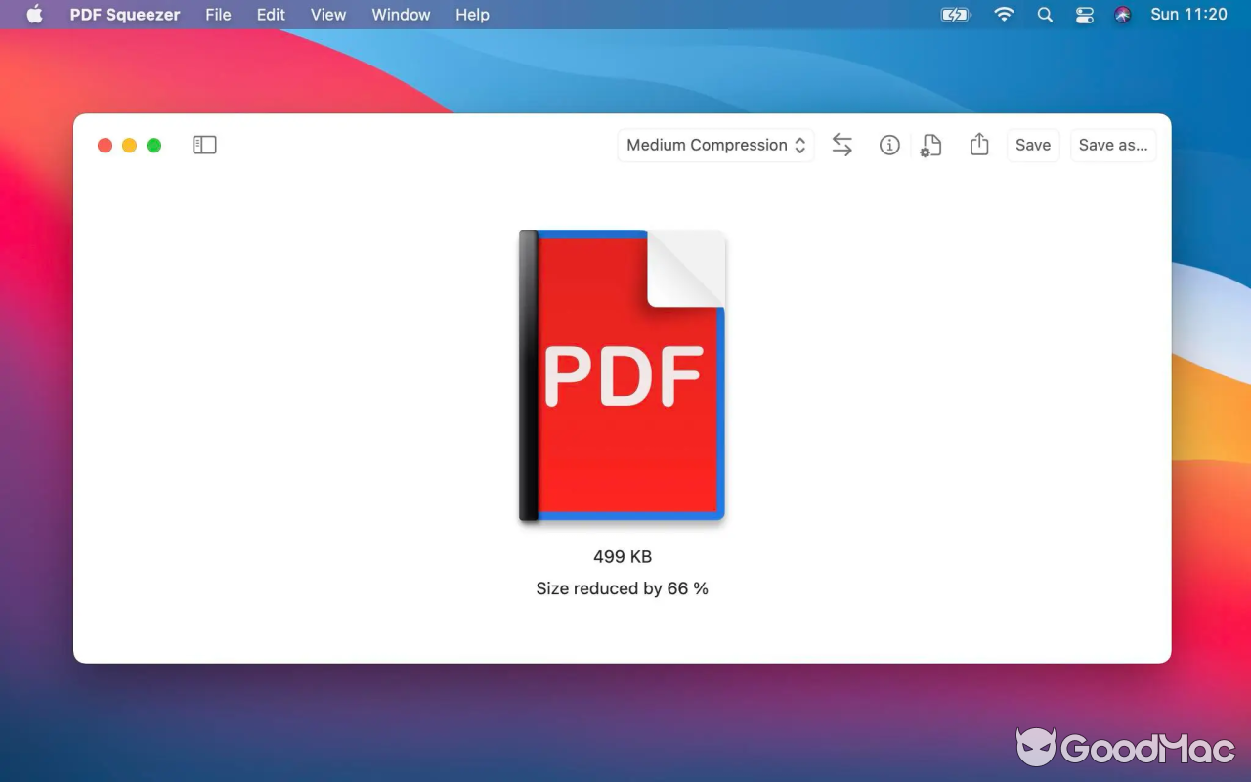Activate Siri from the menu bar
Image resolution: width=1251 pixels, height=782 pixels.
coord(1122,15)
